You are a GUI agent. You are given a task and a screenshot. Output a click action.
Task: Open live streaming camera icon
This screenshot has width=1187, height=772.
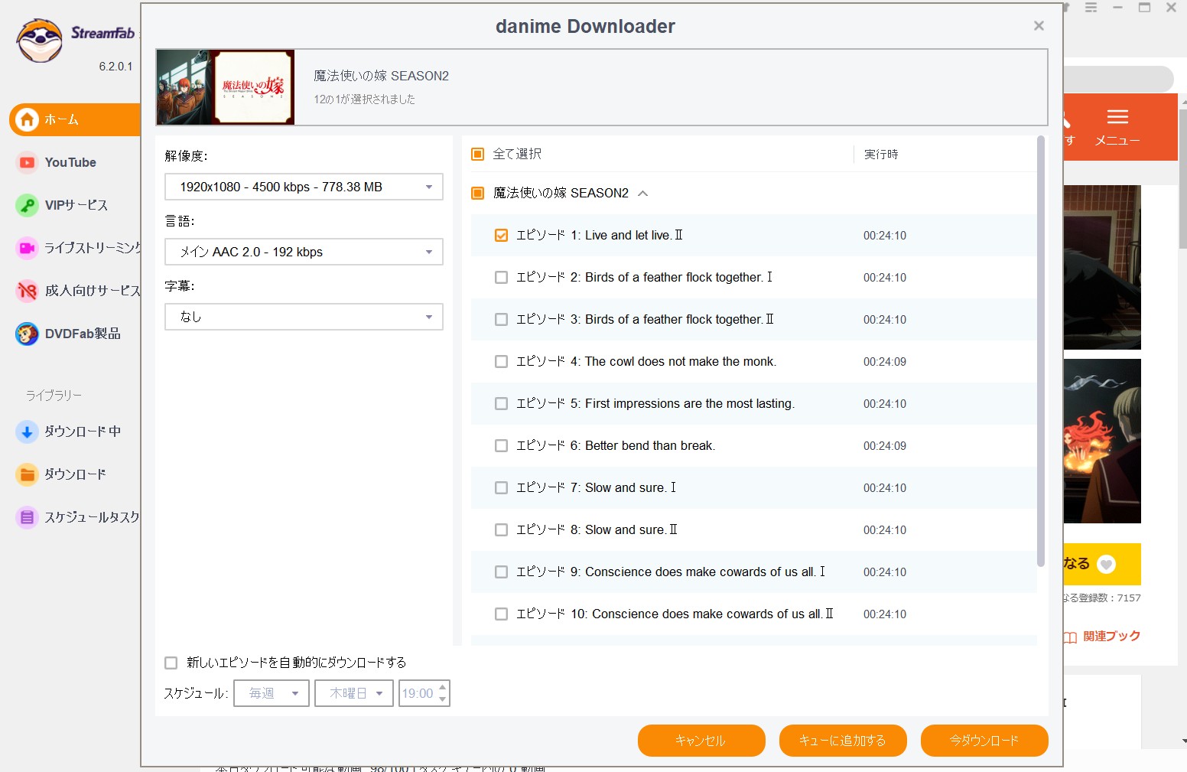point(28,248)
